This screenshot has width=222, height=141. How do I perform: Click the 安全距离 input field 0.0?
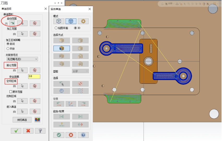(34, 76)
